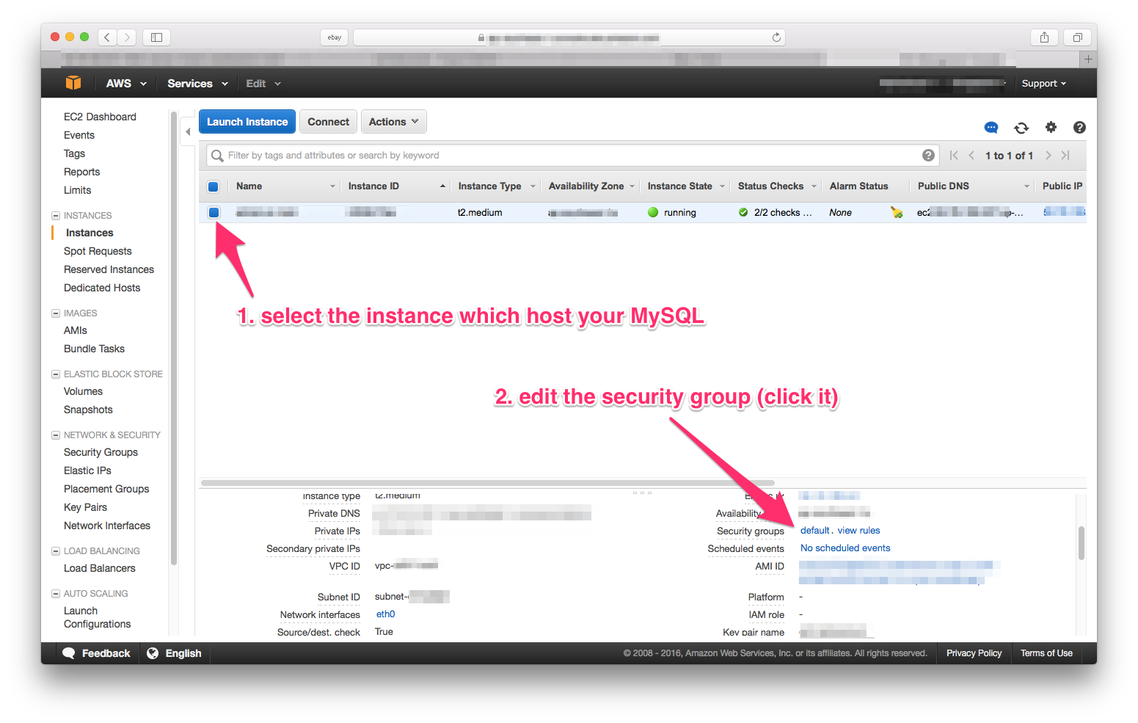Viewport: 1138px width, 723px height.
Task: Open the Instance Type column dropdown
Action: coord(533,186)
